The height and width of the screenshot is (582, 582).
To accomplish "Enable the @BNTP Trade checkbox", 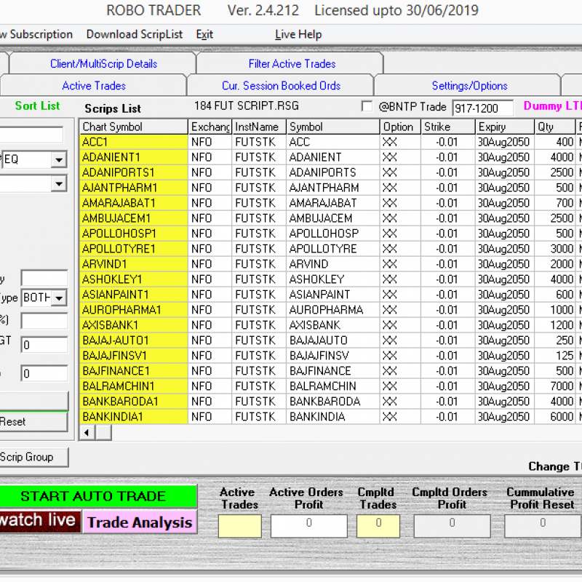I will coord(368,106).
